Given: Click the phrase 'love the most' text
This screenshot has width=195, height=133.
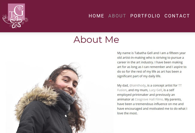Looking at the screenshot, I should coord(127,113).
